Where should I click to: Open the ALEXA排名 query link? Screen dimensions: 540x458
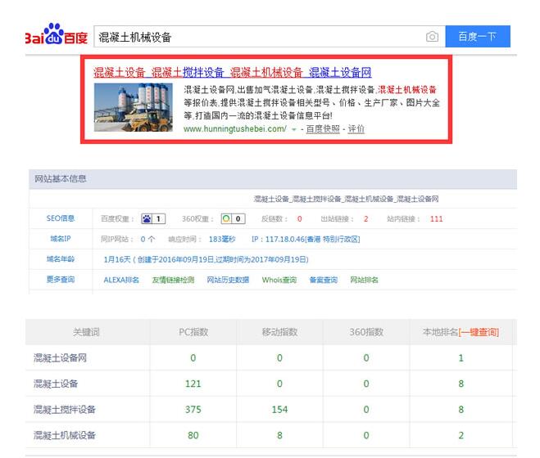point(121,280)
